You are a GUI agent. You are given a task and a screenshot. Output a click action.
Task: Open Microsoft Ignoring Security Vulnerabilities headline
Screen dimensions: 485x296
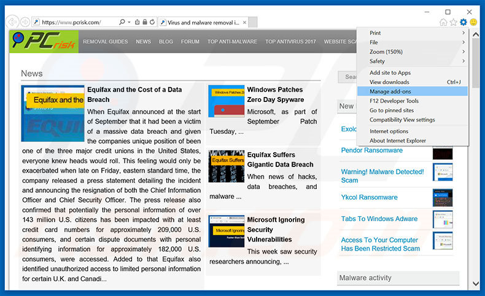276,230
